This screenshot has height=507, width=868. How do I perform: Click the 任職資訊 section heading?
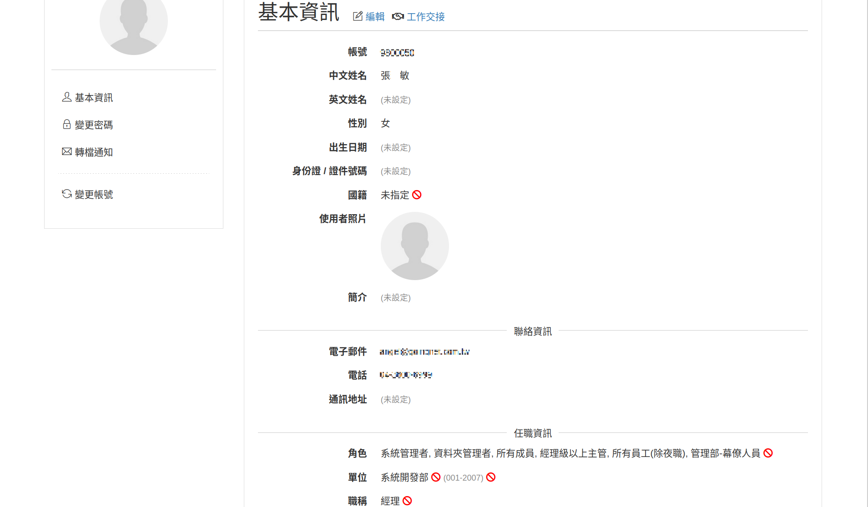coord(533,433)
